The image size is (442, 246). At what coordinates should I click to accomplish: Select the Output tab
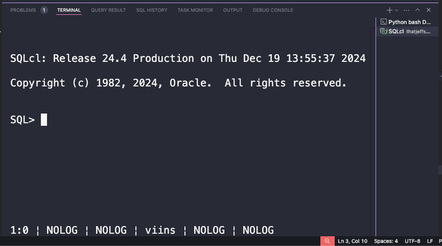pos(233,10)
